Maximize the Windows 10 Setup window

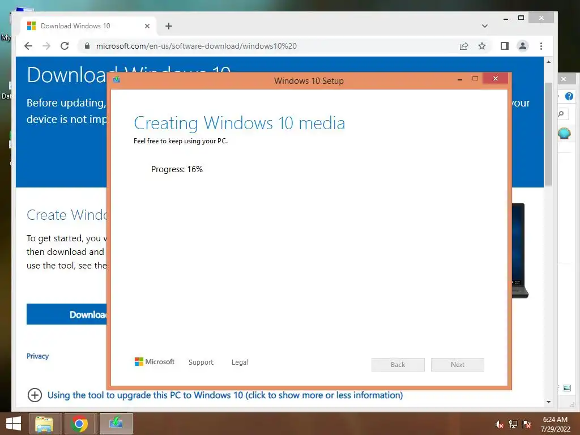(x=475, y=78)
